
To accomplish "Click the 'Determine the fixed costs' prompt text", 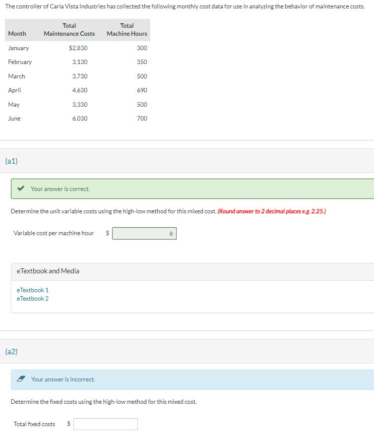I will click(104, 402).
